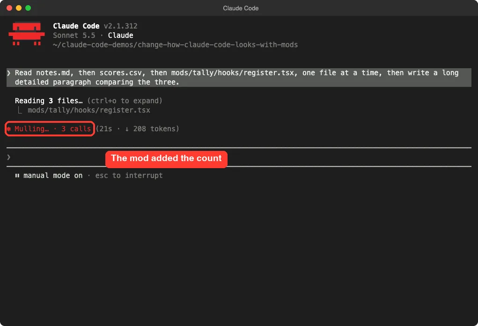Click the pause icon beside 'manual mode on'
The width and height of the screenshot is (478, 326).
click(x=17, y=176)
